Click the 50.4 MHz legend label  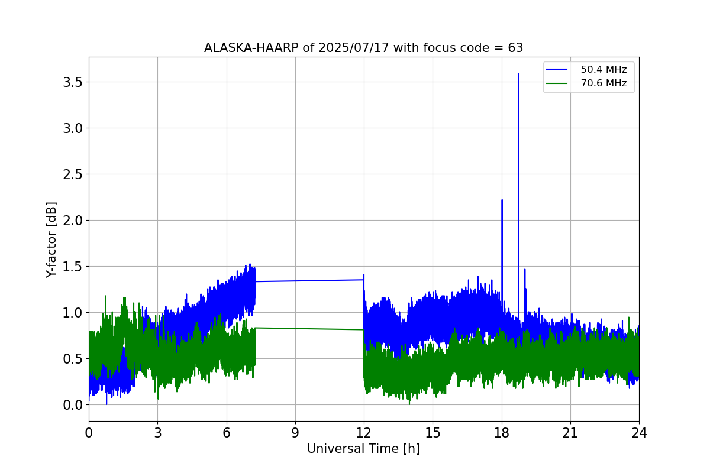click(x=603, y=69)
